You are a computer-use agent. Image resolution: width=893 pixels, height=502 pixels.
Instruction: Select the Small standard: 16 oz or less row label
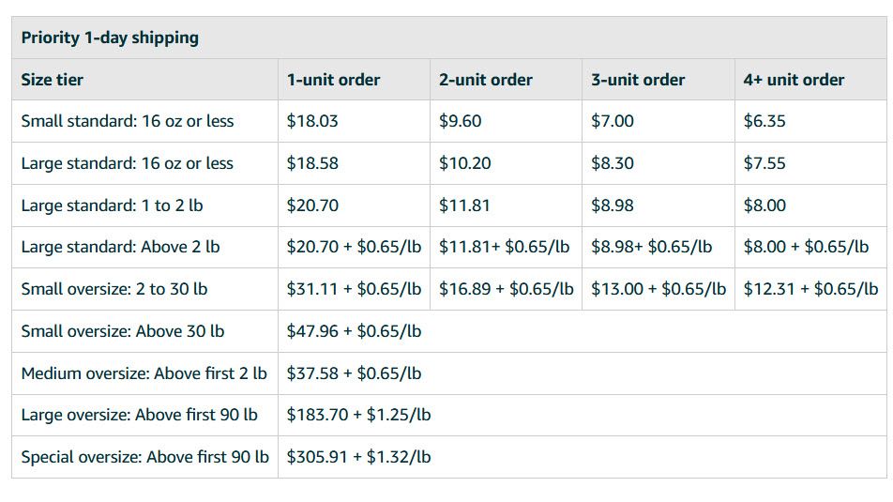[128, 121]
